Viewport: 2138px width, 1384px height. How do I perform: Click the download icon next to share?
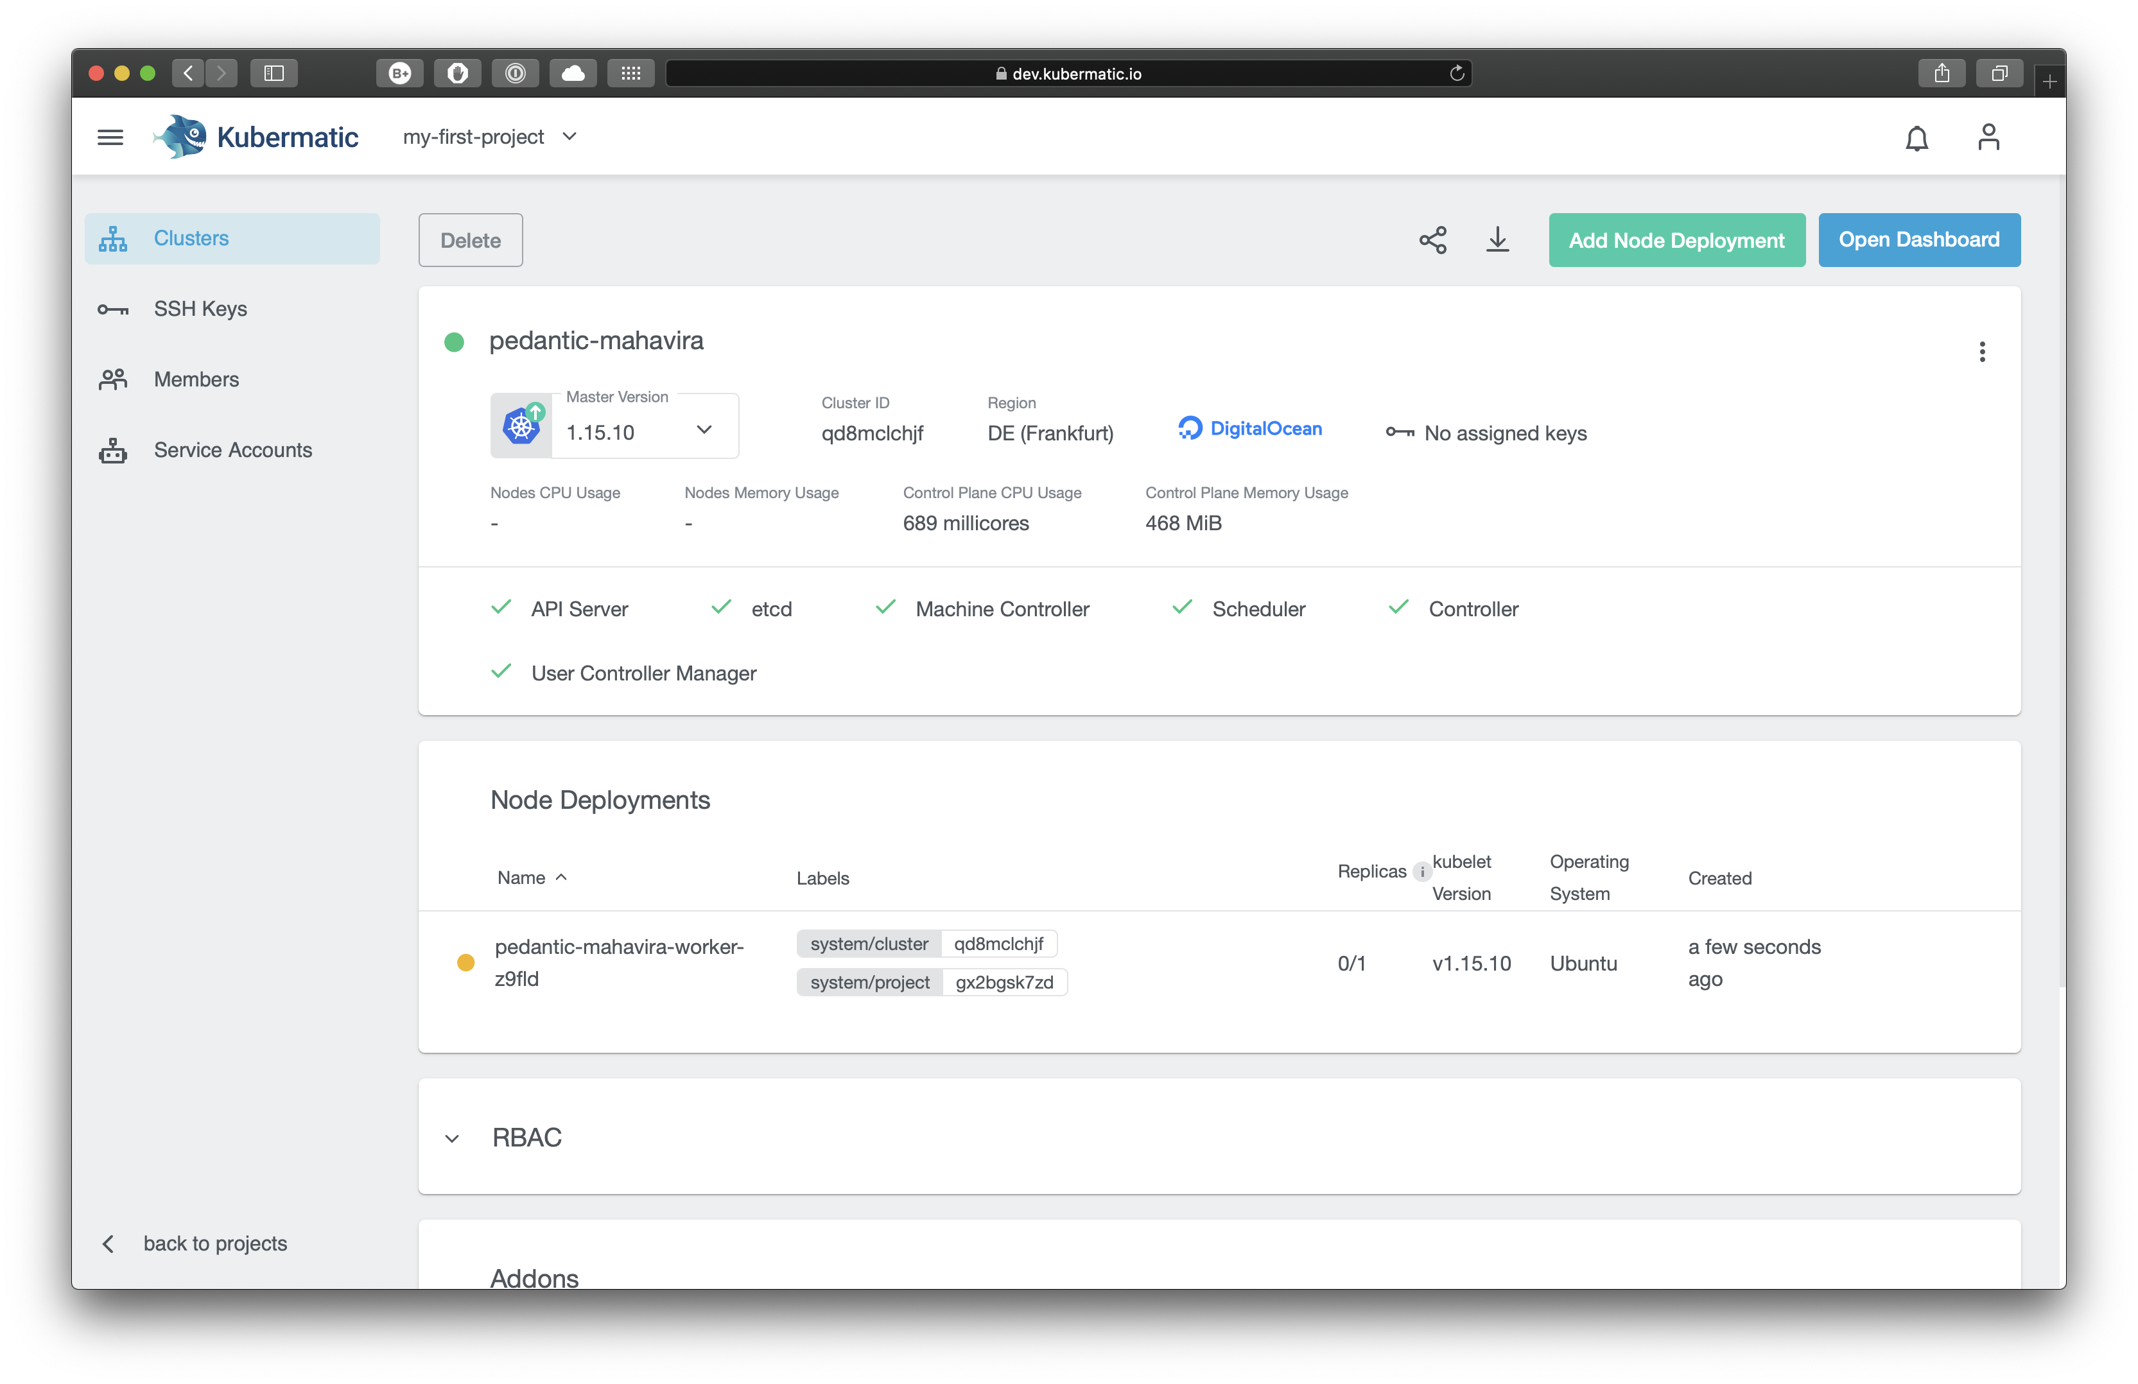1496,240
